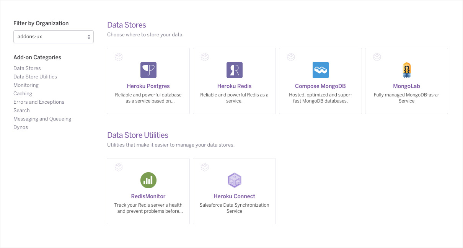Select Data Stores category in sidebar
Image resolution: width=463 pixels, height=248 pixels.
click(x=27, y=68)
